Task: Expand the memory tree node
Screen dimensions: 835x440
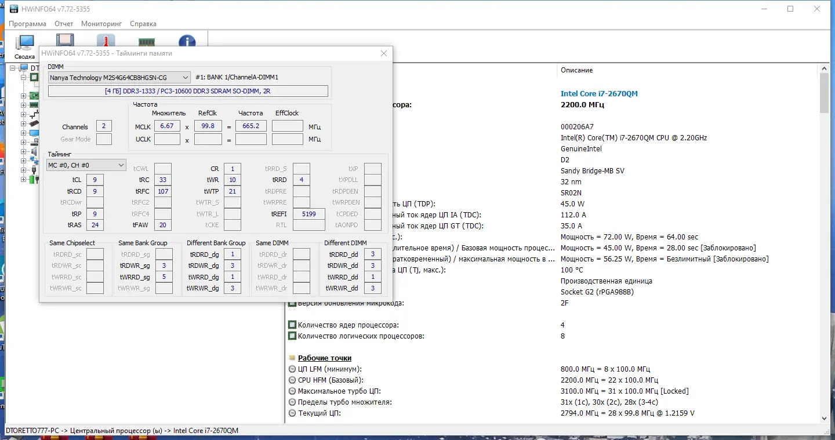Action: pyautogui.click(x=24, y=105)
